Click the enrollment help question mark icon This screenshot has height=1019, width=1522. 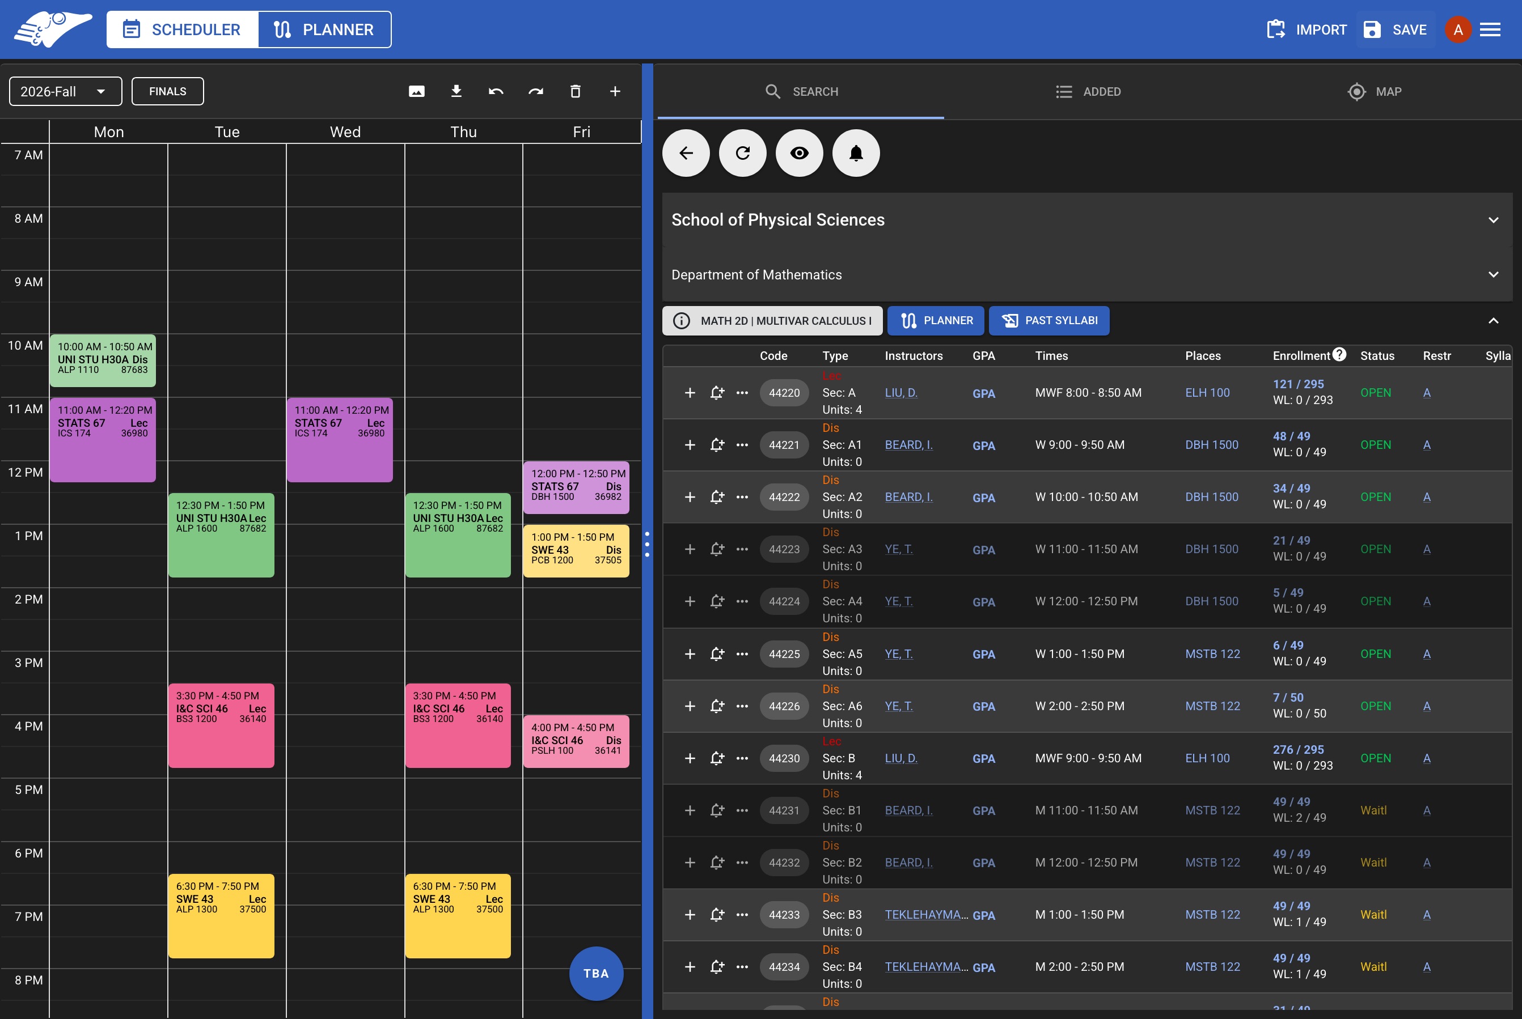pyautogui.click(x=1339, y=354)
